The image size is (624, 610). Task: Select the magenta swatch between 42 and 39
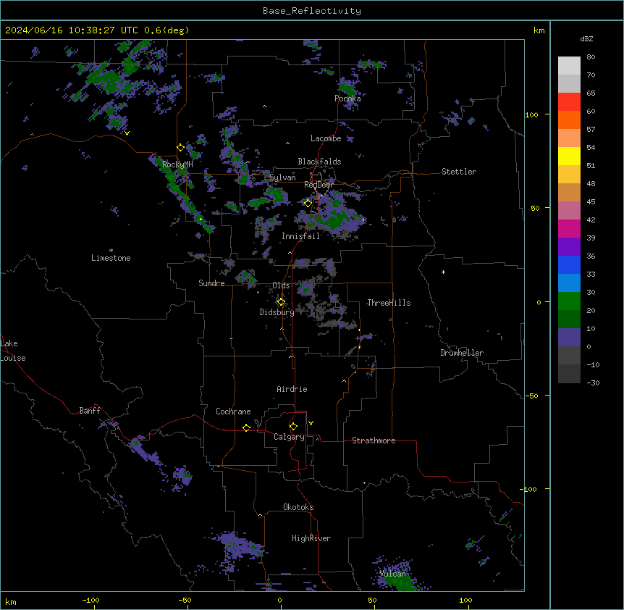click(x=569, y=228)
